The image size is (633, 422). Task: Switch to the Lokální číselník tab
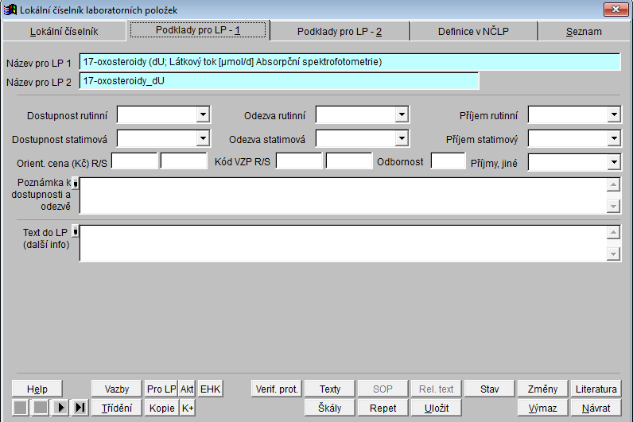(64, 32)
